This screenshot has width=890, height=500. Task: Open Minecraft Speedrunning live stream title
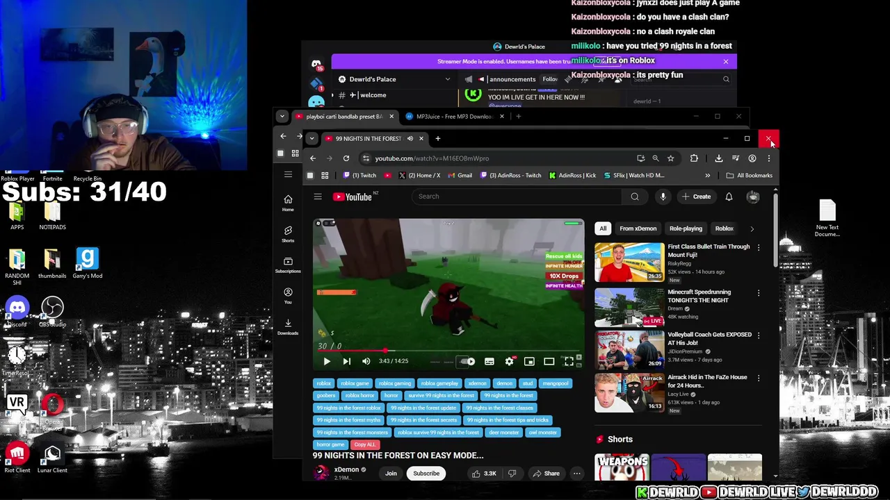click(x=699, y=296)
